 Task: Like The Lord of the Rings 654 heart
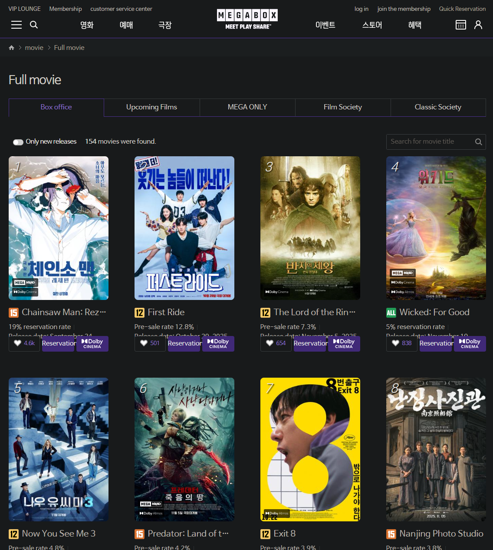point(276,343)
